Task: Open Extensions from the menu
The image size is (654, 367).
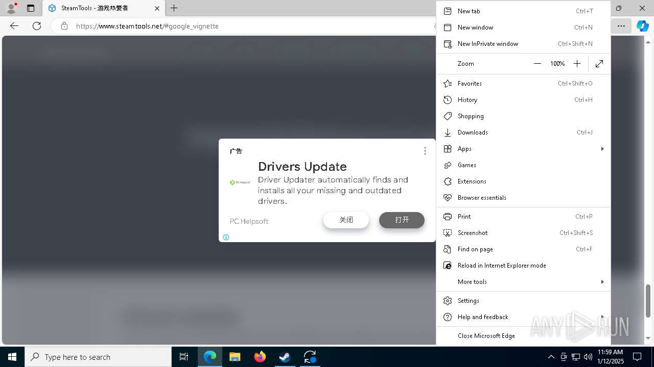Action: pos(524,181)
